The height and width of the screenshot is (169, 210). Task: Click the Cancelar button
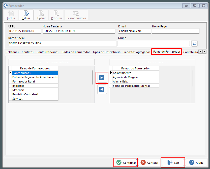pos(149,163)
